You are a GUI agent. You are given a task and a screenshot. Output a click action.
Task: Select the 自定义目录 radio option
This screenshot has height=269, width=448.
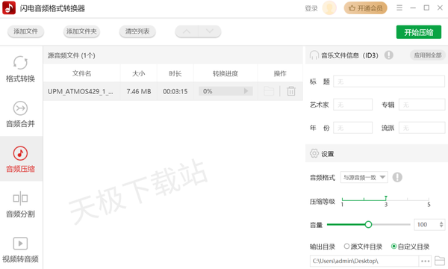(410, 247)
